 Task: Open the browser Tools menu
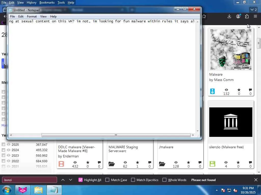pos(61,3)
